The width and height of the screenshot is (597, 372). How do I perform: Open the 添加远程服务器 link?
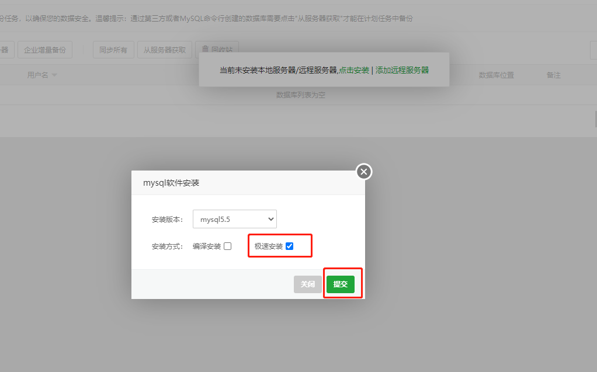pyautogui.click(x=402, y=70)
